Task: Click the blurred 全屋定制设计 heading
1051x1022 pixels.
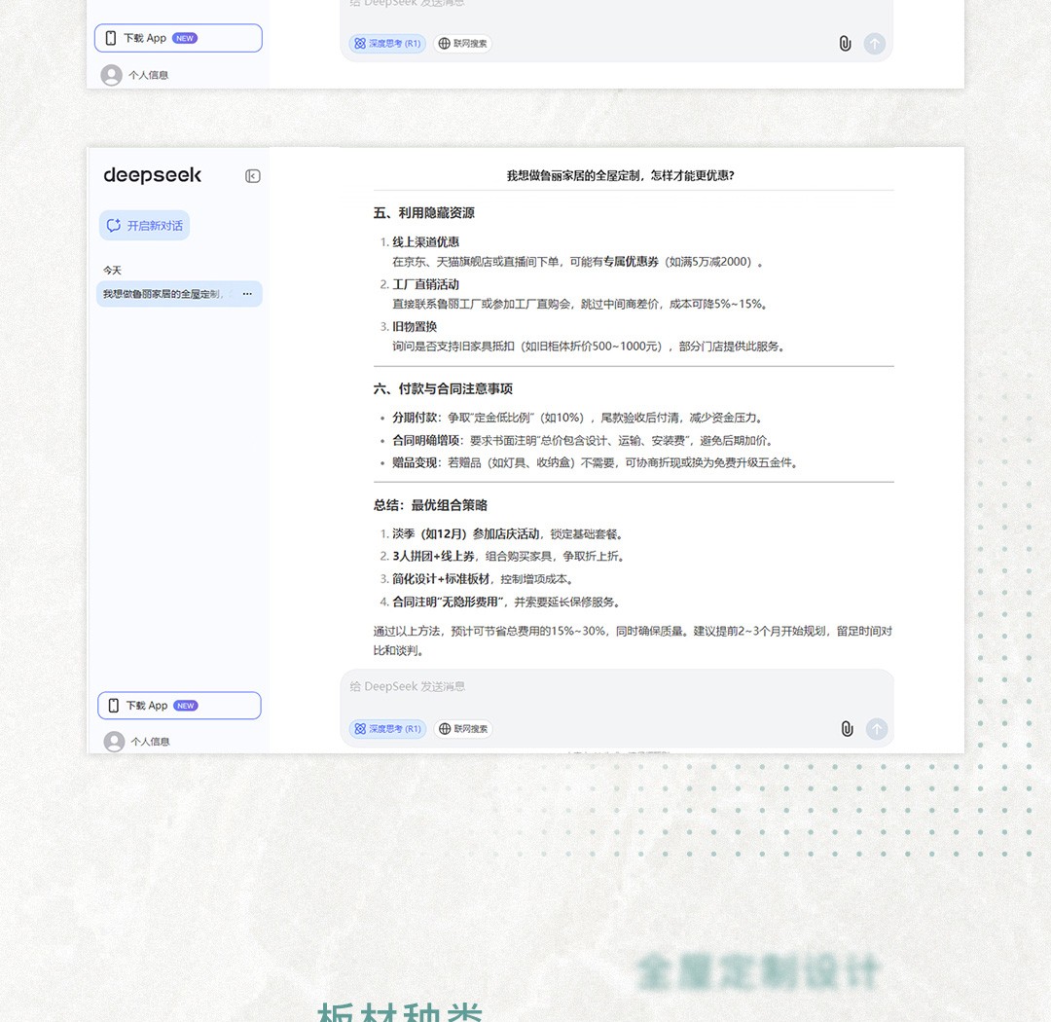Action: [757, 972]
